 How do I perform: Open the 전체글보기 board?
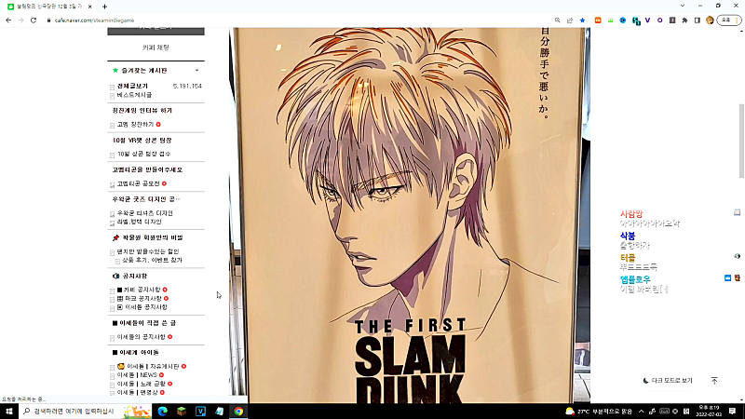132,86
